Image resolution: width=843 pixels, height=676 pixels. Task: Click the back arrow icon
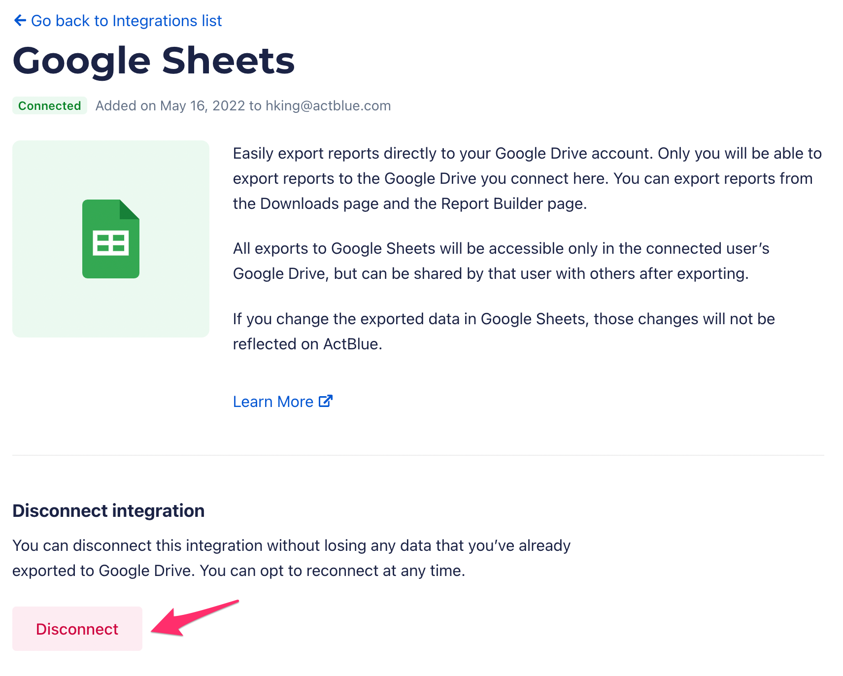pyautogui.click(x=20, y=21)
